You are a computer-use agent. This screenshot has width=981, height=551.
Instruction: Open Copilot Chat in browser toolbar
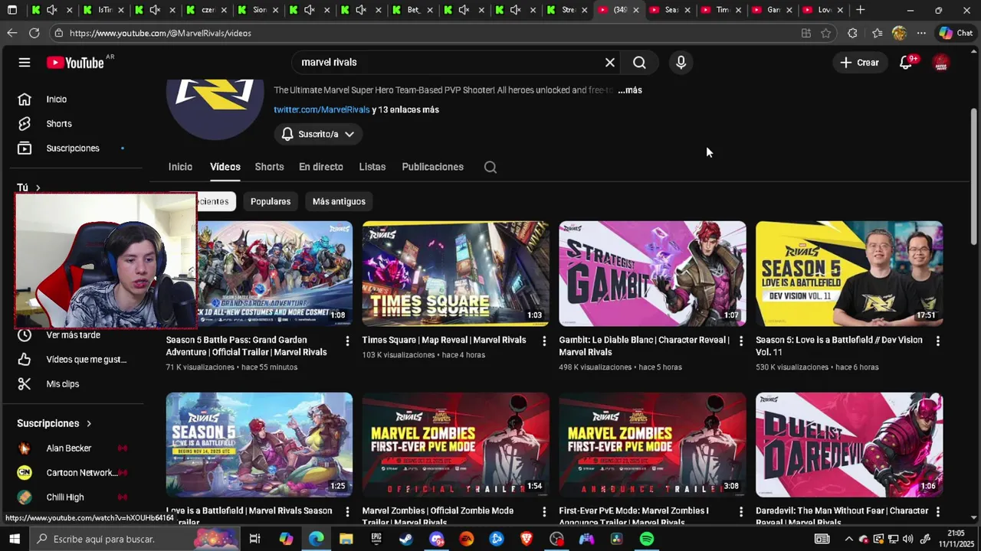pos(956,33)
